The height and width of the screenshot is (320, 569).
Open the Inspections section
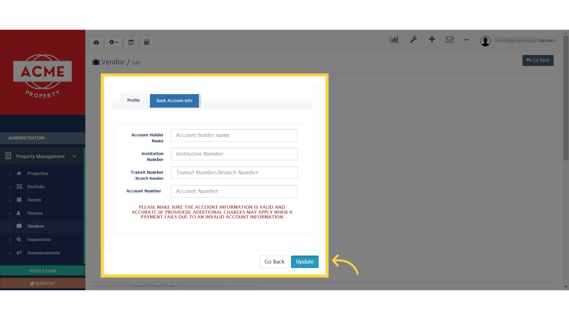click(39, 239)
